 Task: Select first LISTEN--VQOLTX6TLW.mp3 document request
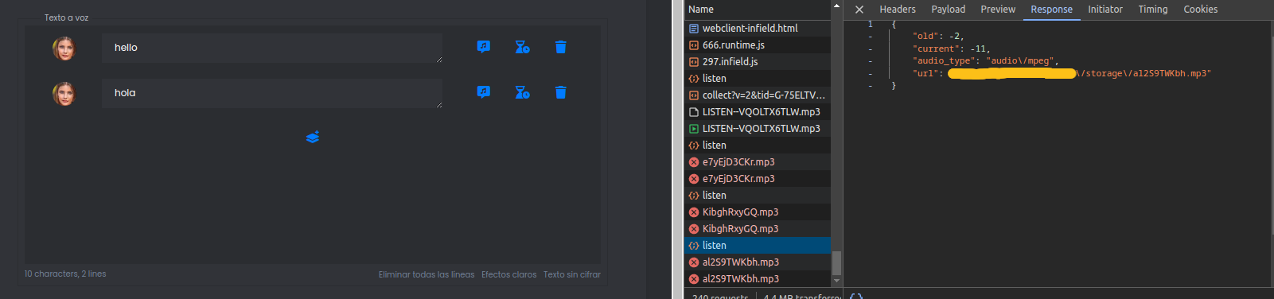(758, 111)
